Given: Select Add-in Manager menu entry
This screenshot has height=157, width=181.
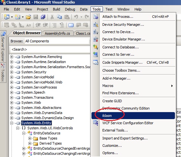Looking at the screenshot, I should (x=133, y=78).
